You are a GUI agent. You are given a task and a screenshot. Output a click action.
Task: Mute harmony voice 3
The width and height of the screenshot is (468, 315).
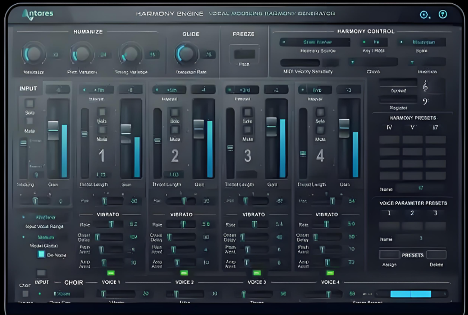247,130
